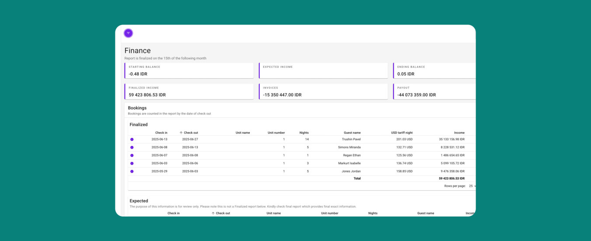This screenshot has height=241, width=591.
Task: Sort Finalized table by Check in
Action: pyautogui.click(x=161, y=133)
